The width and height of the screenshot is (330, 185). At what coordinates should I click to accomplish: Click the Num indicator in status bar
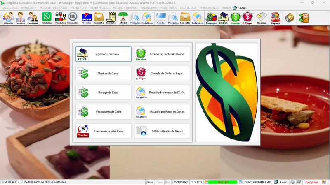[150, 182]
